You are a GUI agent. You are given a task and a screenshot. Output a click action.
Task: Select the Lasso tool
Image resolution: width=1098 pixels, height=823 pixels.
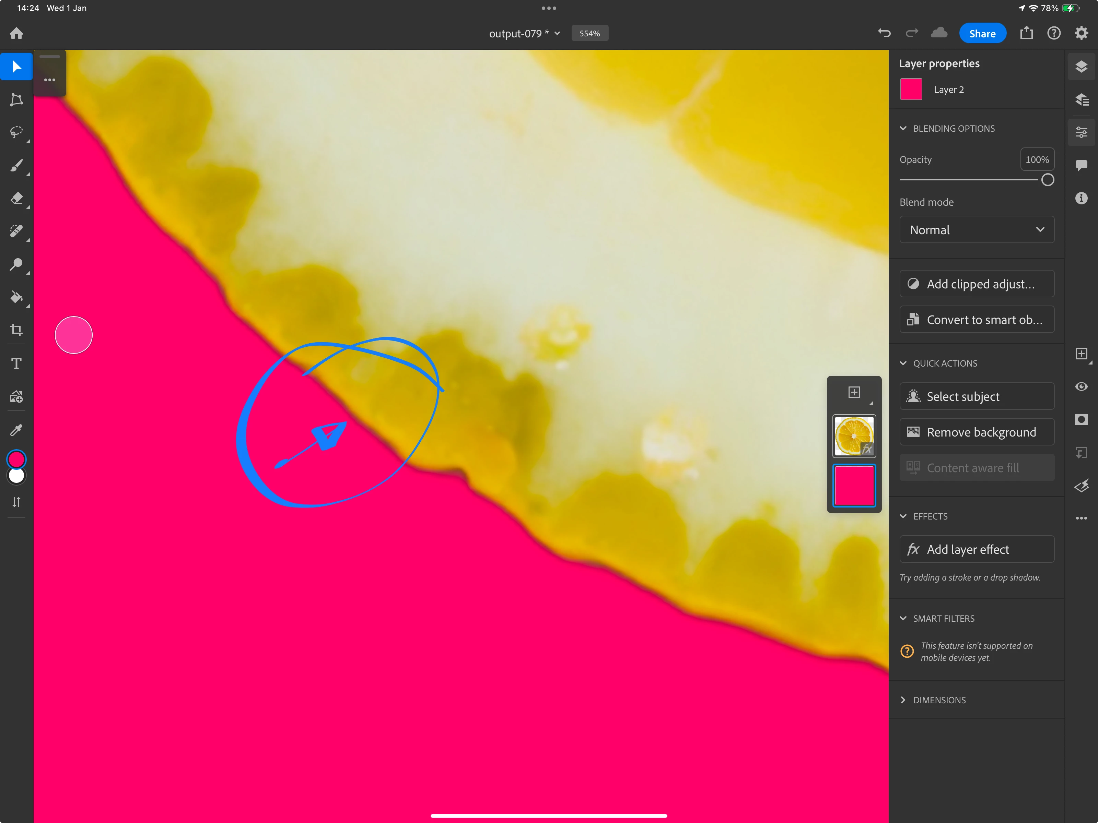pos(16,132)
